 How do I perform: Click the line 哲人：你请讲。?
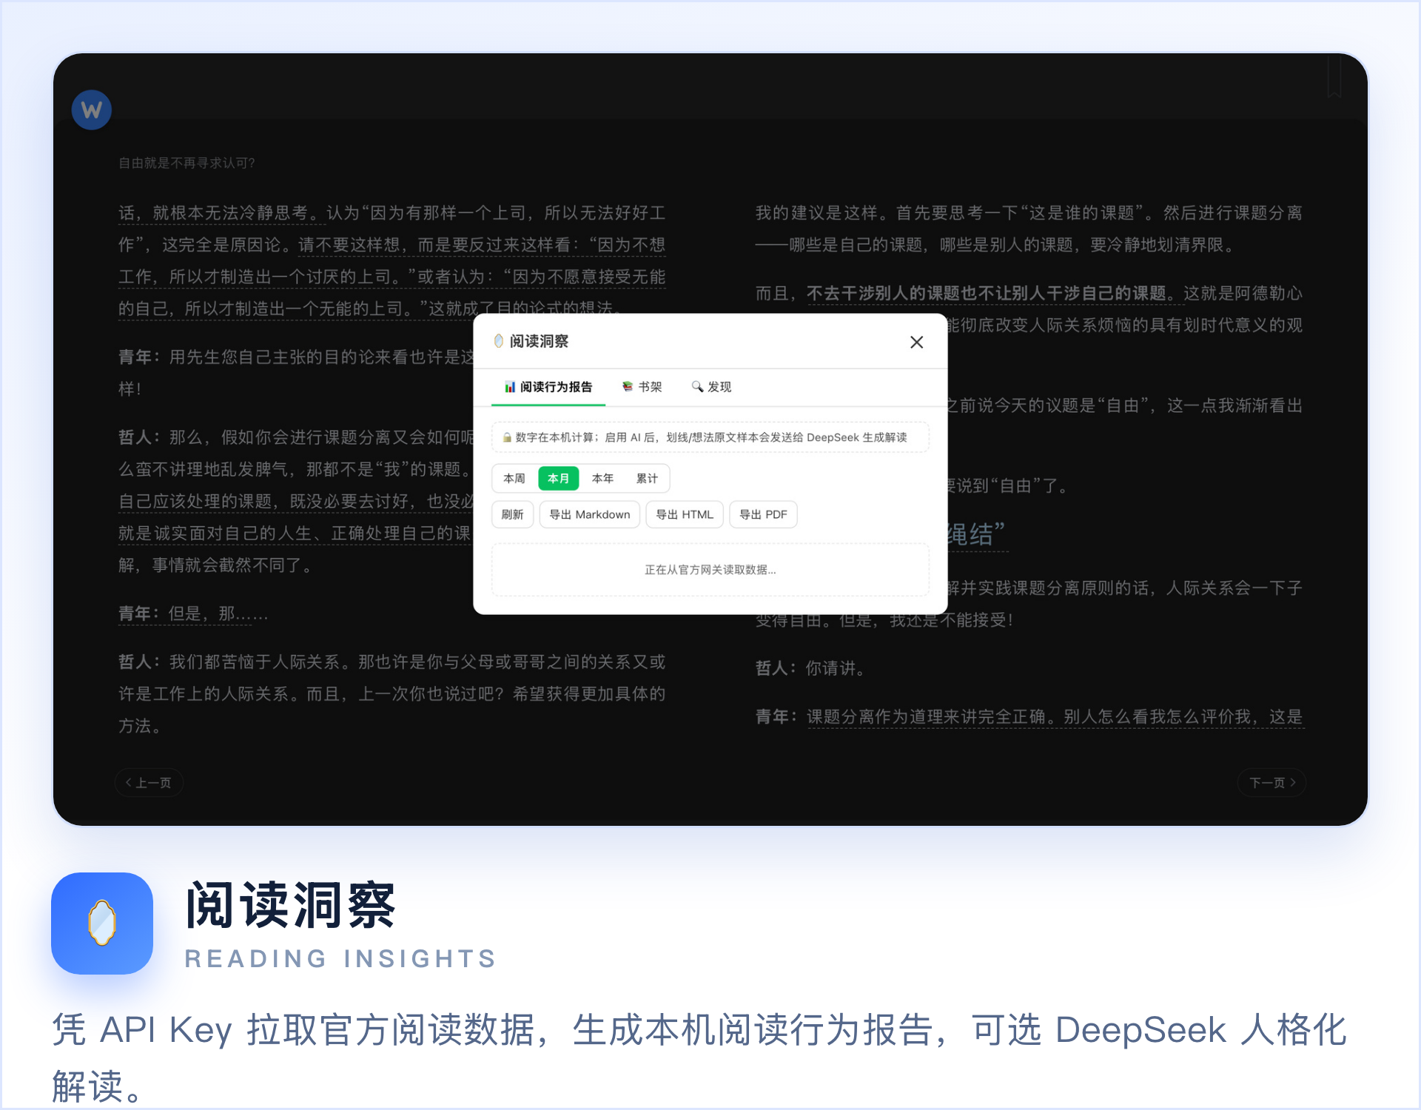pos(813,668)
